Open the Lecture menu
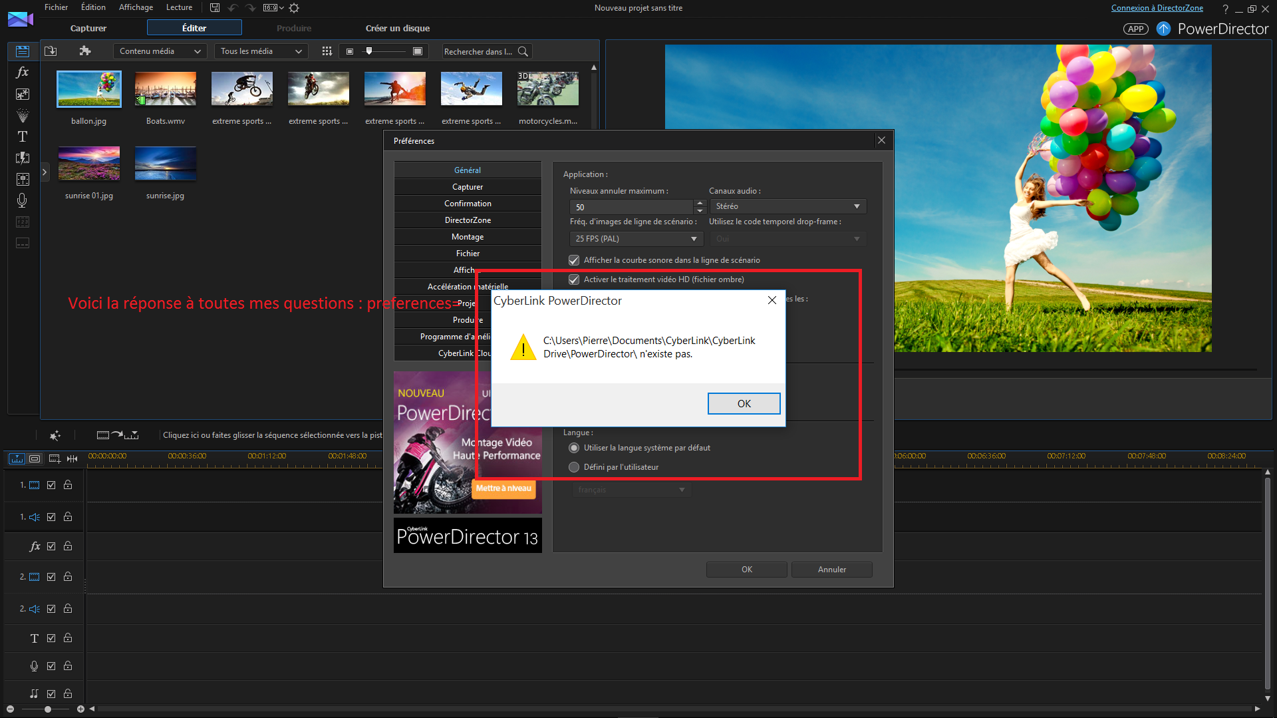This screenshot has height=718, width=1277. coord(179,7)
